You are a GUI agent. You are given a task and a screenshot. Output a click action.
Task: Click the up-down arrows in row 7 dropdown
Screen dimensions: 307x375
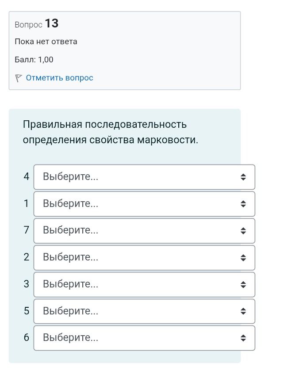click(243, 230)
